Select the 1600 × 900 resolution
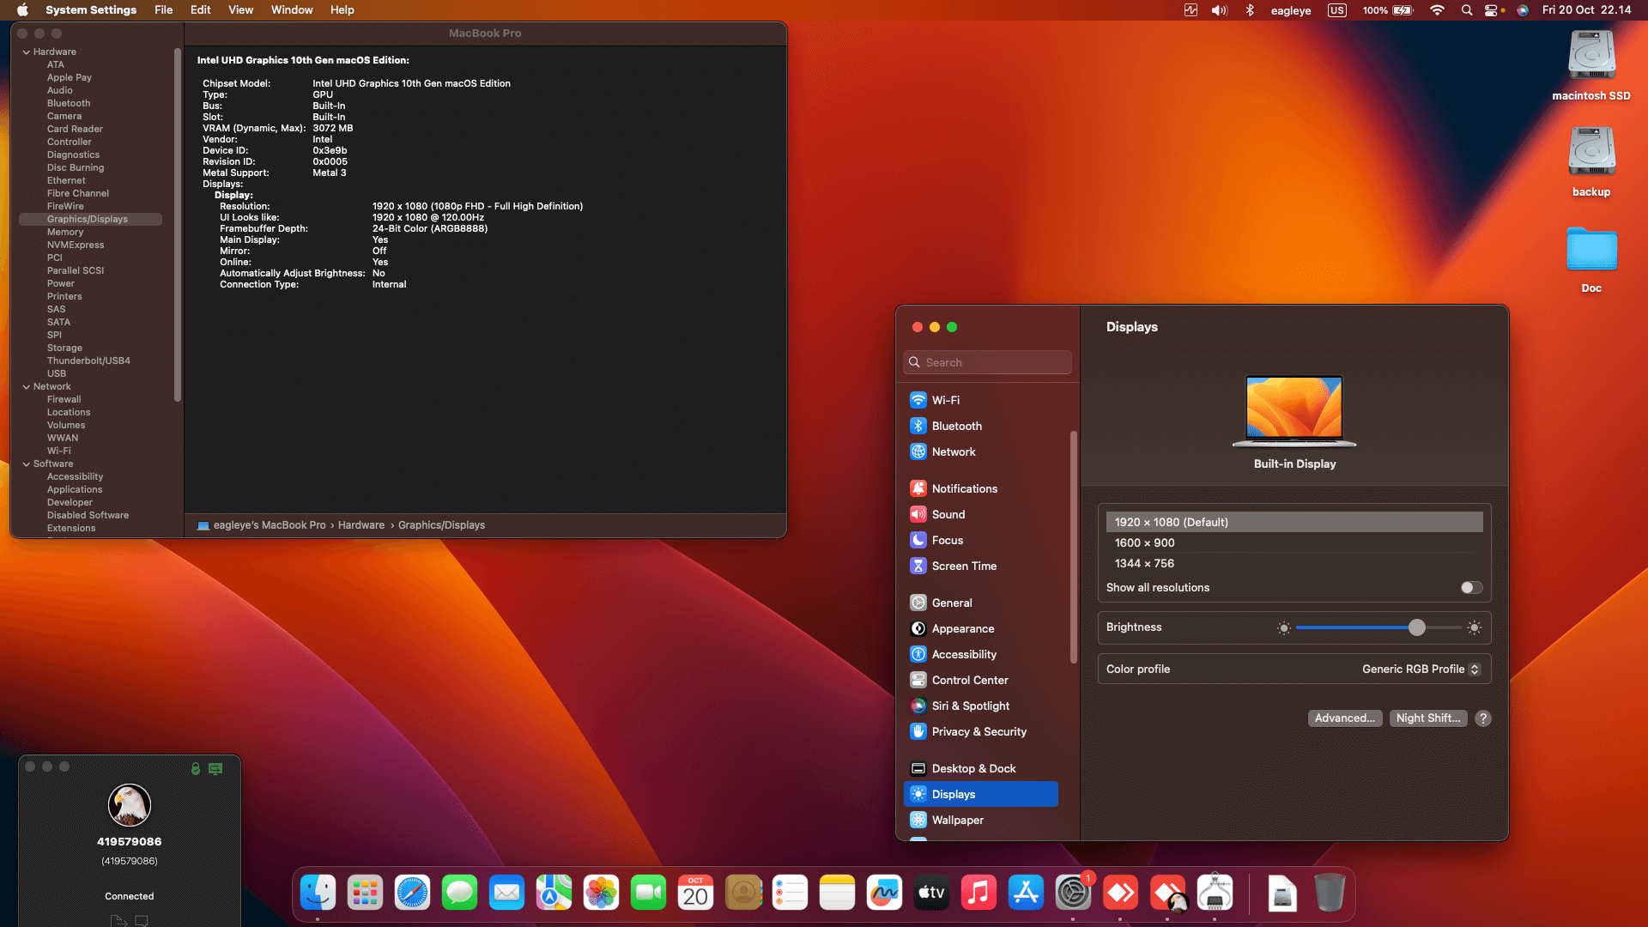This screenshot has width=1648, height=927. [1144, 542]
